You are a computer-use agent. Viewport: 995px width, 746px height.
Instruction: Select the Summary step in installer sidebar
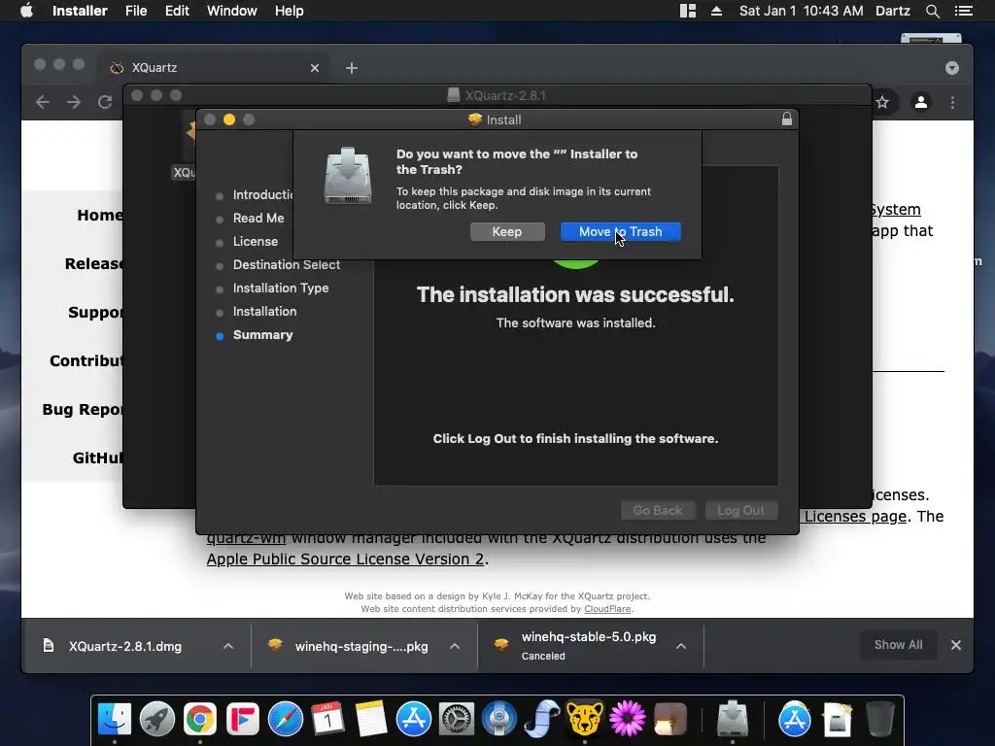pos(262,335)
